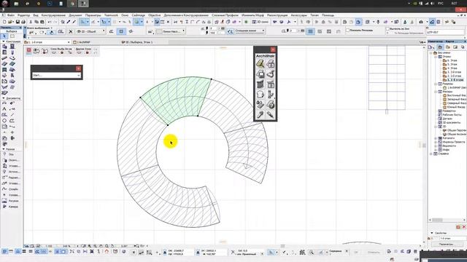Select the Door tool in the toolbox
This screenshot has height=262, width=467.
tap(12, 47)
